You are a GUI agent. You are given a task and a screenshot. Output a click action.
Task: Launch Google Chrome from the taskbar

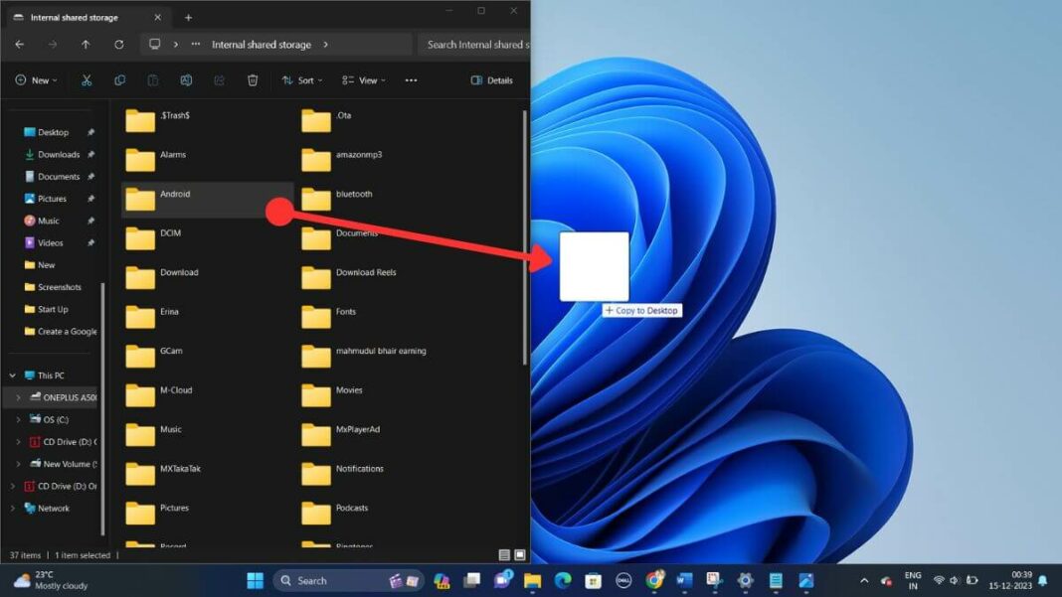(x=655, y=578)
